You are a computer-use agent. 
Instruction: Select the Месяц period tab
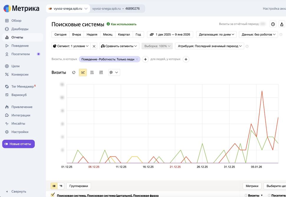108,35
